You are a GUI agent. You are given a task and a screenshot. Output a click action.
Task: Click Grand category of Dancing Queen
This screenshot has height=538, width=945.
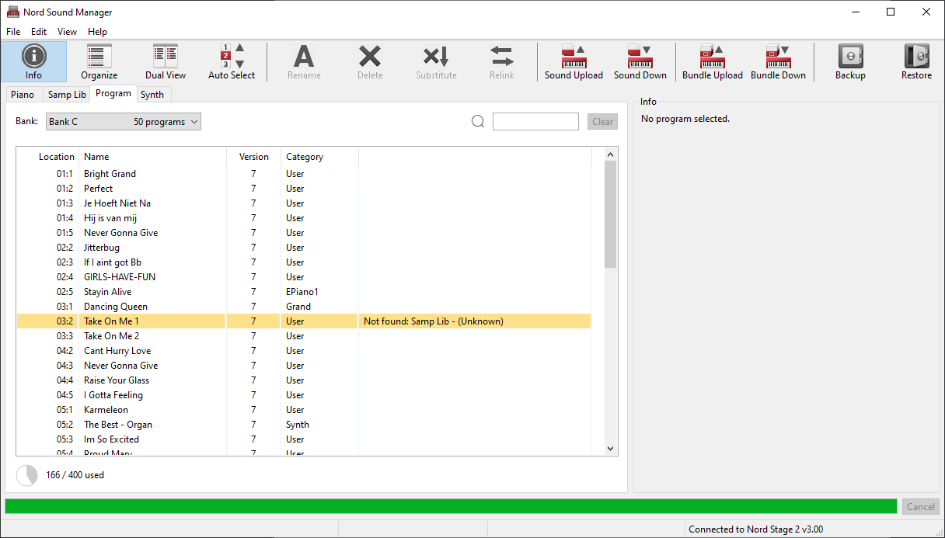tap(298, 307)
